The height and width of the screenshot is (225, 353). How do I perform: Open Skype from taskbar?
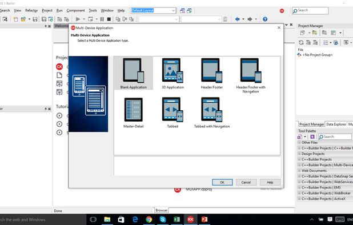click(163, 219)
